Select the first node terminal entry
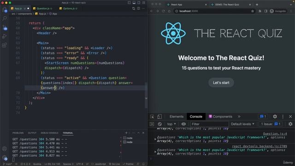Screen dimensions: 295x166 [x=128, y=138]
